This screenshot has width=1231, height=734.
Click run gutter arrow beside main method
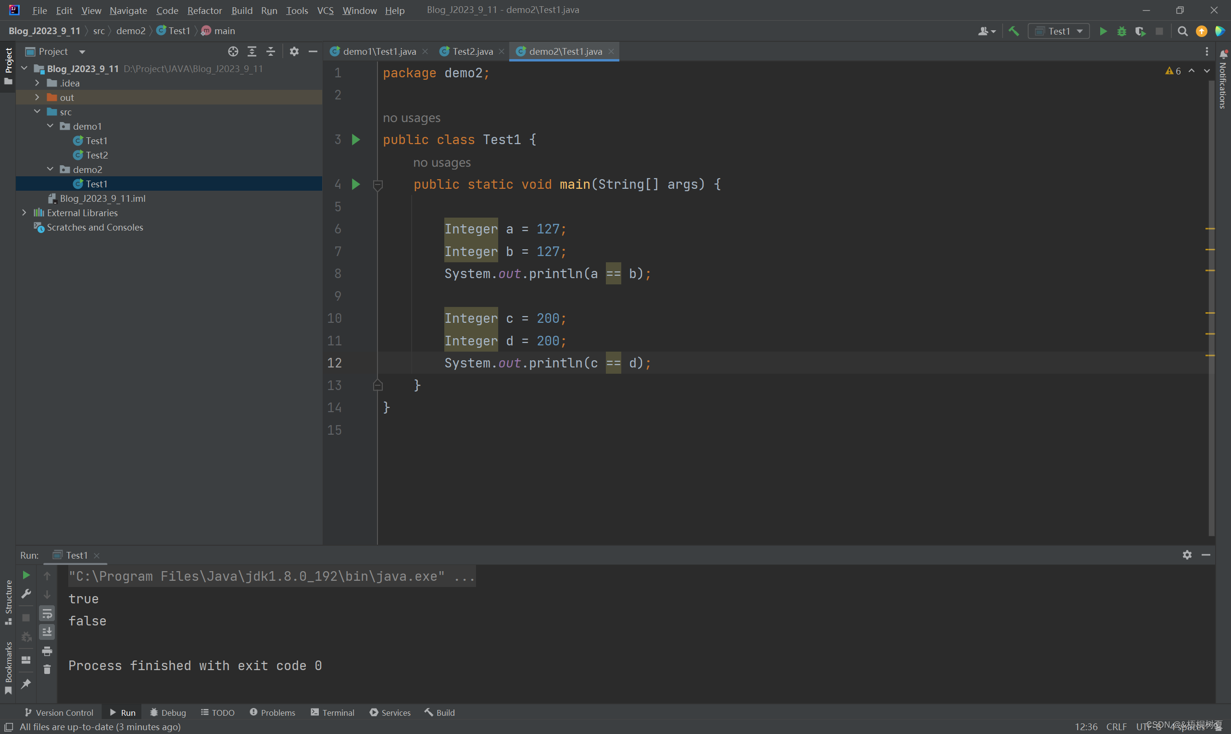coord(355,184)
